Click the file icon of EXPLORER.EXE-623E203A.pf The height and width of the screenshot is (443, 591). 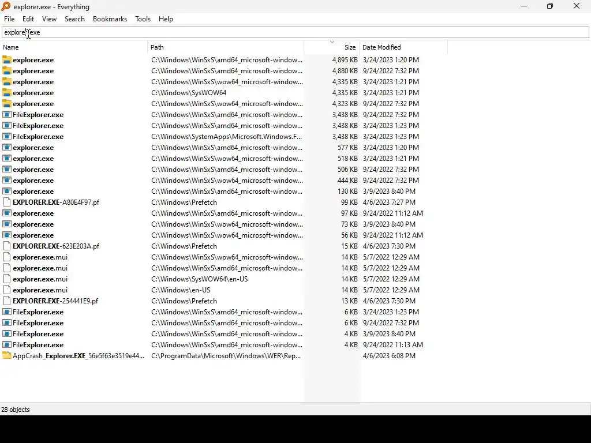tap(7, 246)
